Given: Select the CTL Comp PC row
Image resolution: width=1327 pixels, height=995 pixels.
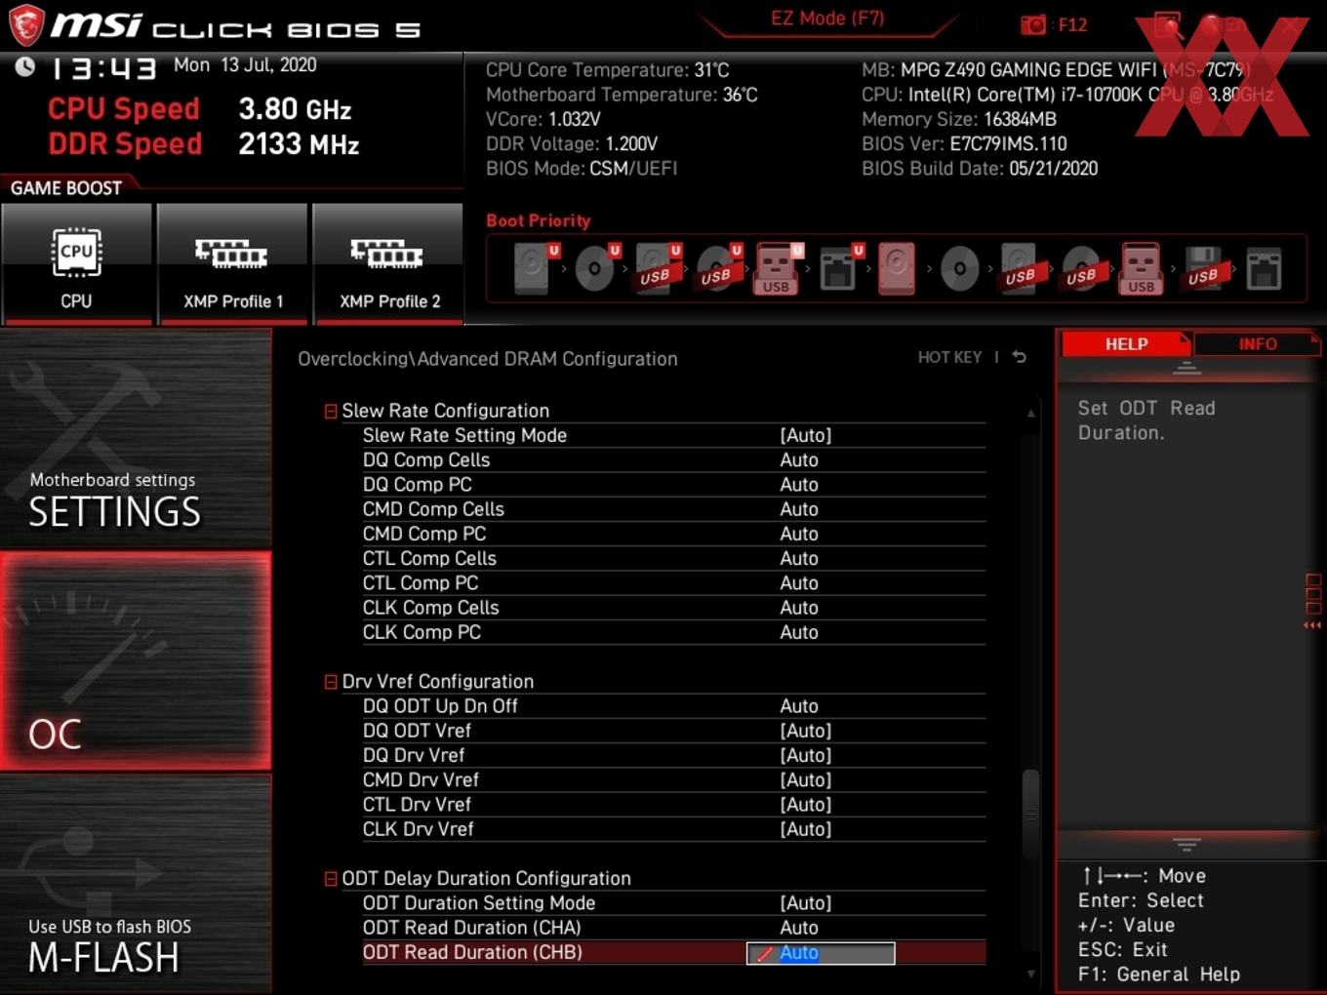Looking at the screenshot, I should (673, 582).
